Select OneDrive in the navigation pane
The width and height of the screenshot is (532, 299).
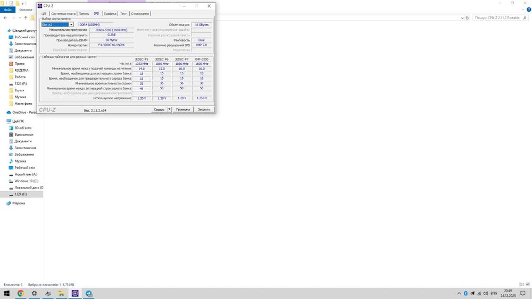click(24, 112)
